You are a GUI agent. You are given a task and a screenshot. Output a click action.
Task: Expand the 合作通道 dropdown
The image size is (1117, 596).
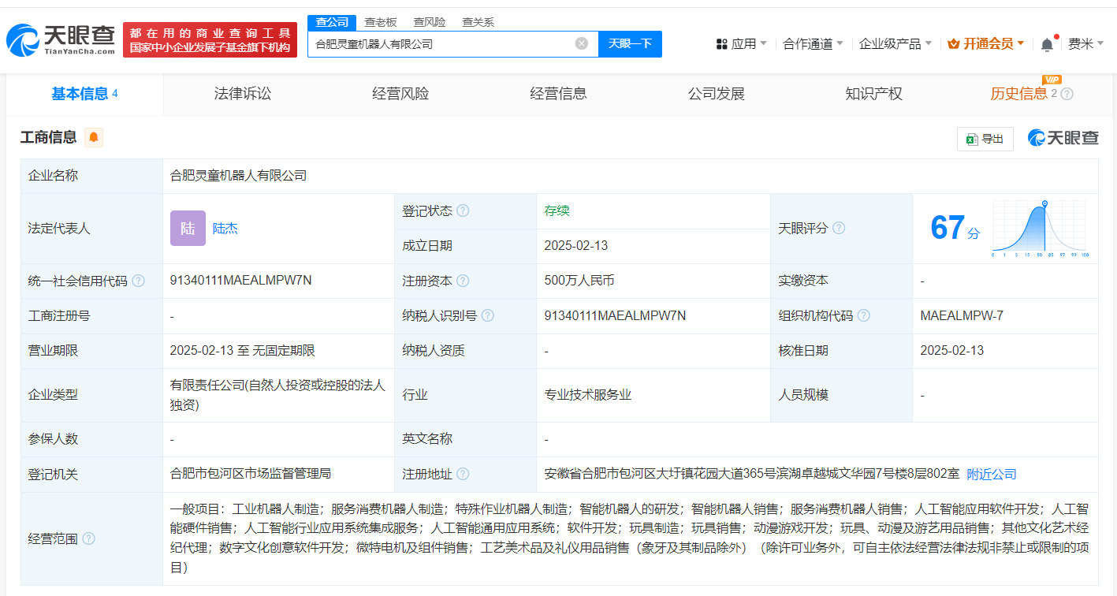813,44
